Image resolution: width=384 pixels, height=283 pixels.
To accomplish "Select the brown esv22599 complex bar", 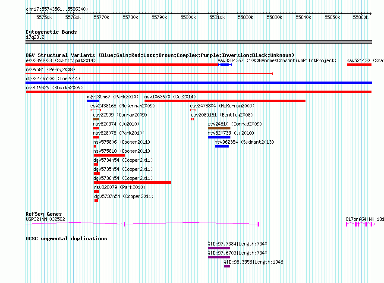I will (96, 119).
